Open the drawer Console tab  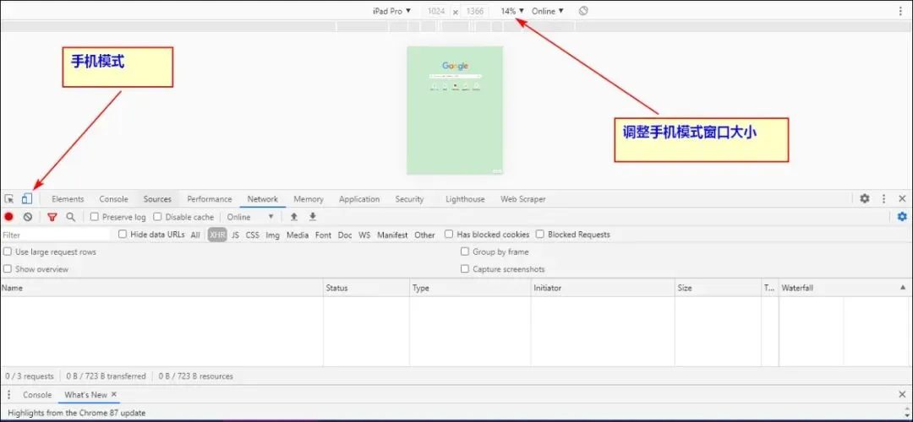37,395
